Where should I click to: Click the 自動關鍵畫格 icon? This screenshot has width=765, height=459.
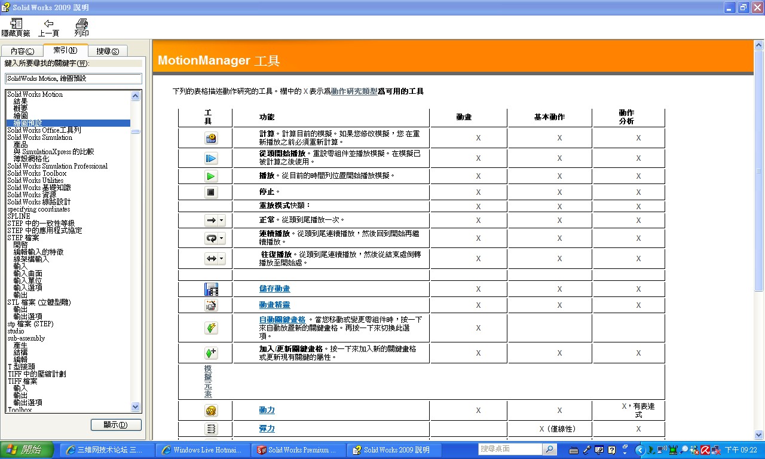point(210,328)
